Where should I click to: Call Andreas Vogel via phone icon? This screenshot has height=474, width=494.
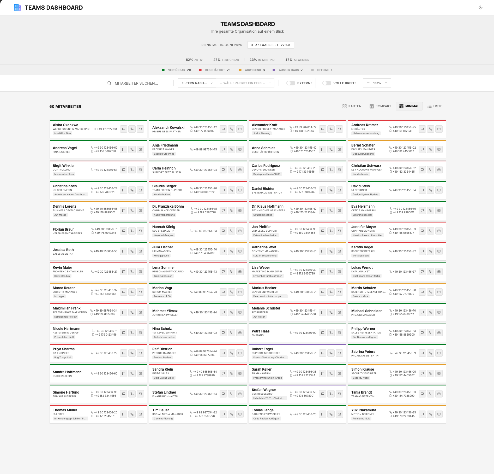(132, 149)
